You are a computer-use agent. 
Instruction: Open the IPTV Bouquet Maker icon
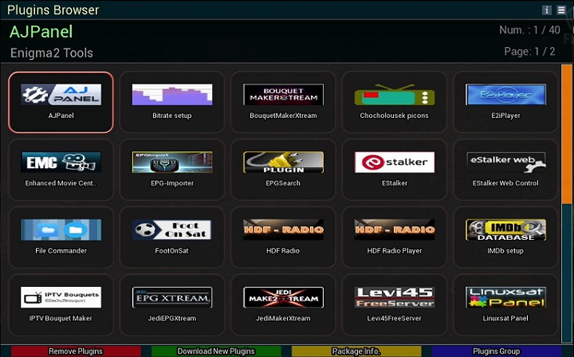pos(61,297)
